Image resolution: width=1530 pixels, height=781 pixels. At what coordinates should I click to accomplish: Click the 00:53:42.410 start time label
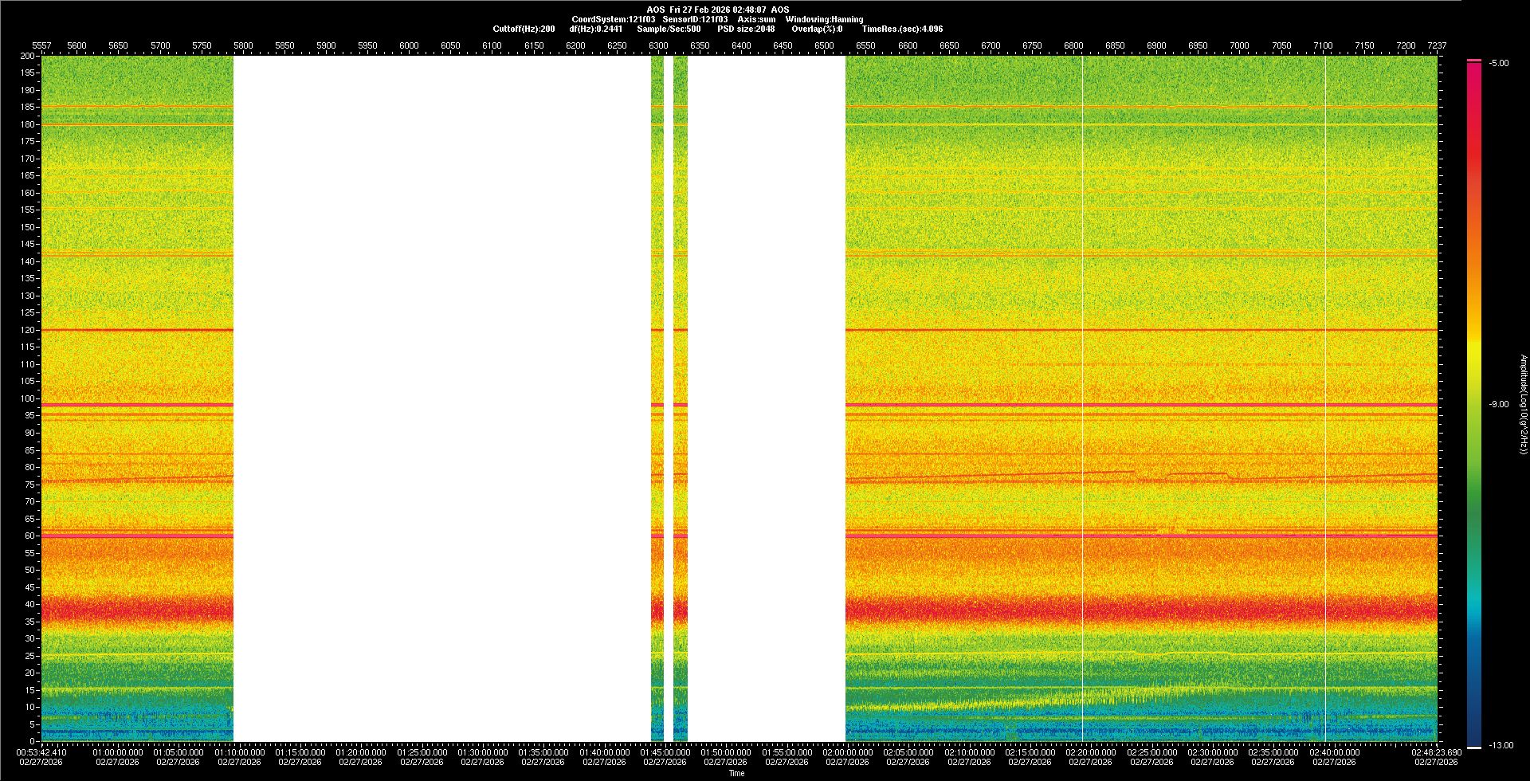(41, 752)
